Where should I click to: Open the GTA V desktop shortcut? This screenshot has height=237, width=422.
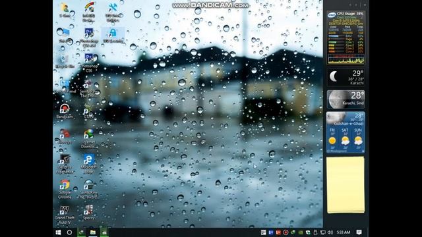(89, 111)
